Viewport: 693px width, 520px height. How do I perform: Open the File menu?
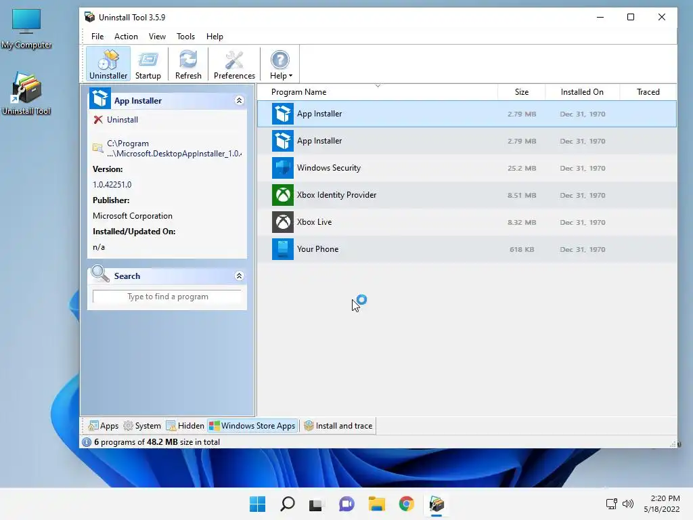[97, 37]
